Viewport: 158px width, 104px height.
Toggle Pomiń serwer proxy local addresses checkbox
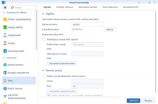pos(49,95)
